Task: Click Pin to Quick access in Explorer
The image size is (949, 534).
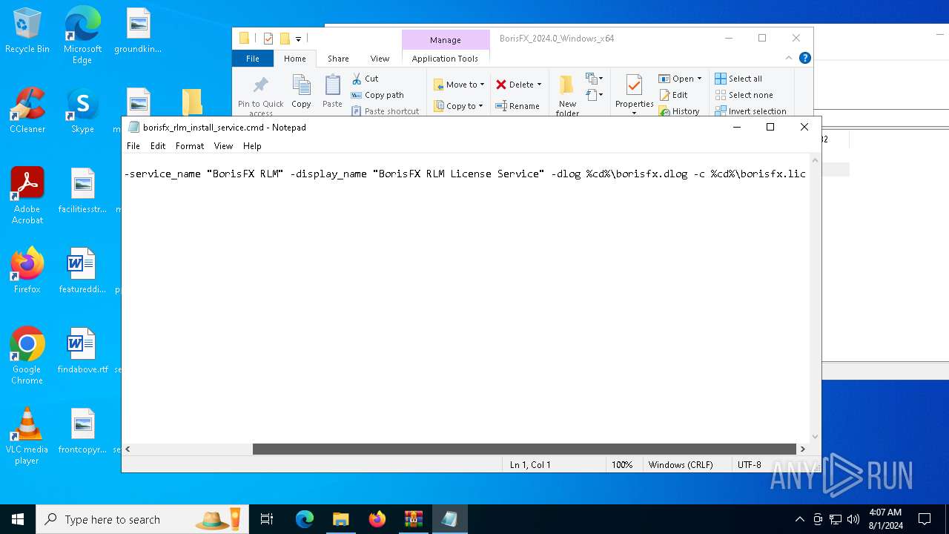Action: coord(260,95)
